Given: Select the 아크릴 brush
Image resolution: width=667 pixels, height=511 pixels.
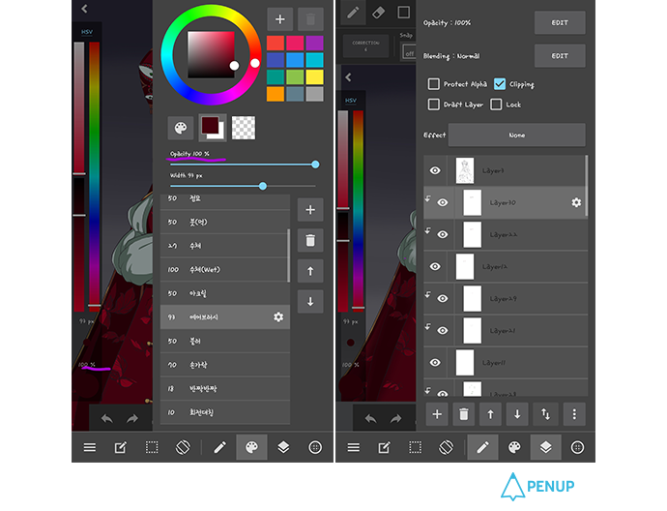Looking at the screenshot, I should (224, 293).
